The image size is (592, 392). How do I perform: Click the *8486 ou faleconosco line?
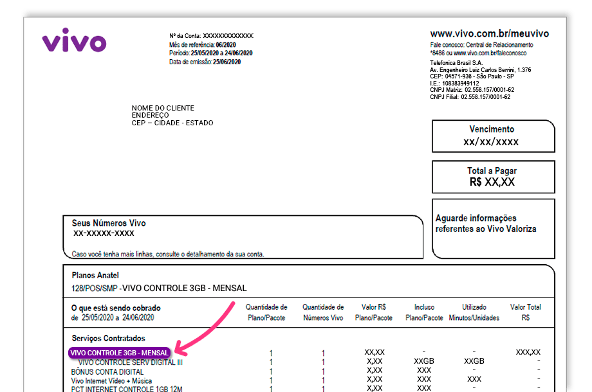pyautogui.click(x=478, y=53)
